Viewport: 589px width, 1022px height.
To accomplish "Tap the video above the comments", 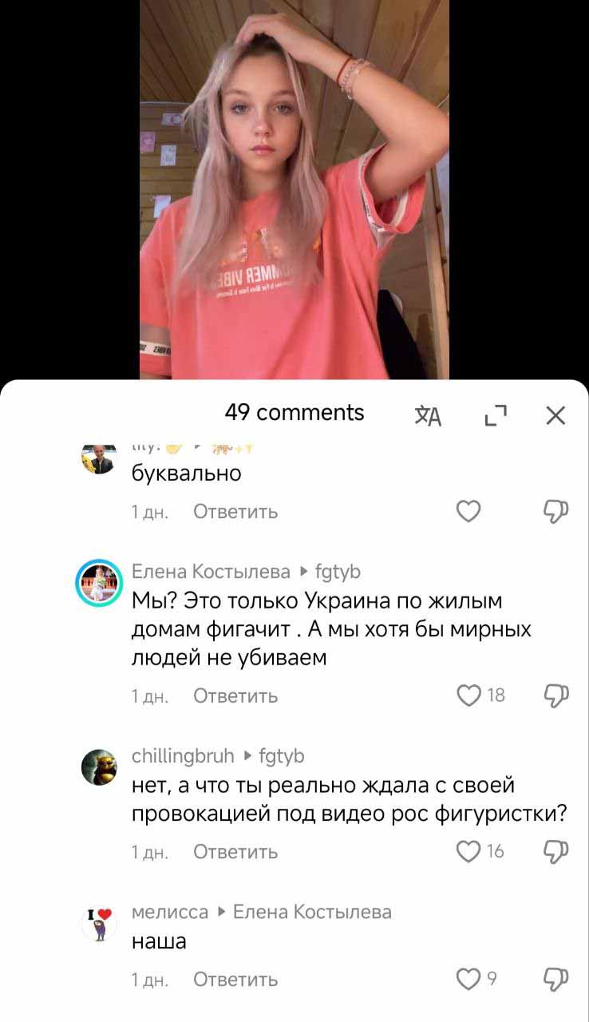I will pyautogui.click(x=294, y=189).
